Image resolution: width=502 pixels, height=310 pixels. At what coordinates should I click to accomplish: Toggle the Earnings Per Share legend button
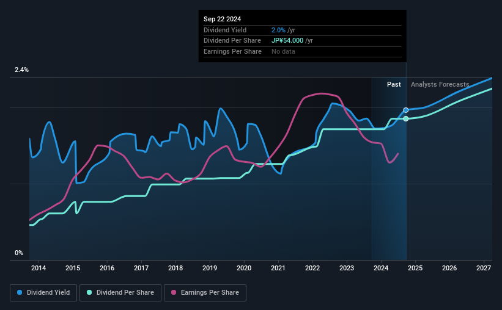pos(205,292)
